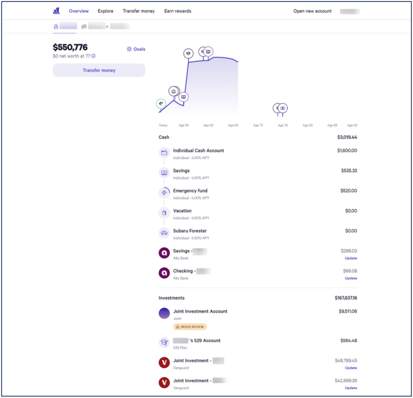
Task: Select the green travel goal chart marker
Action: 161,103
